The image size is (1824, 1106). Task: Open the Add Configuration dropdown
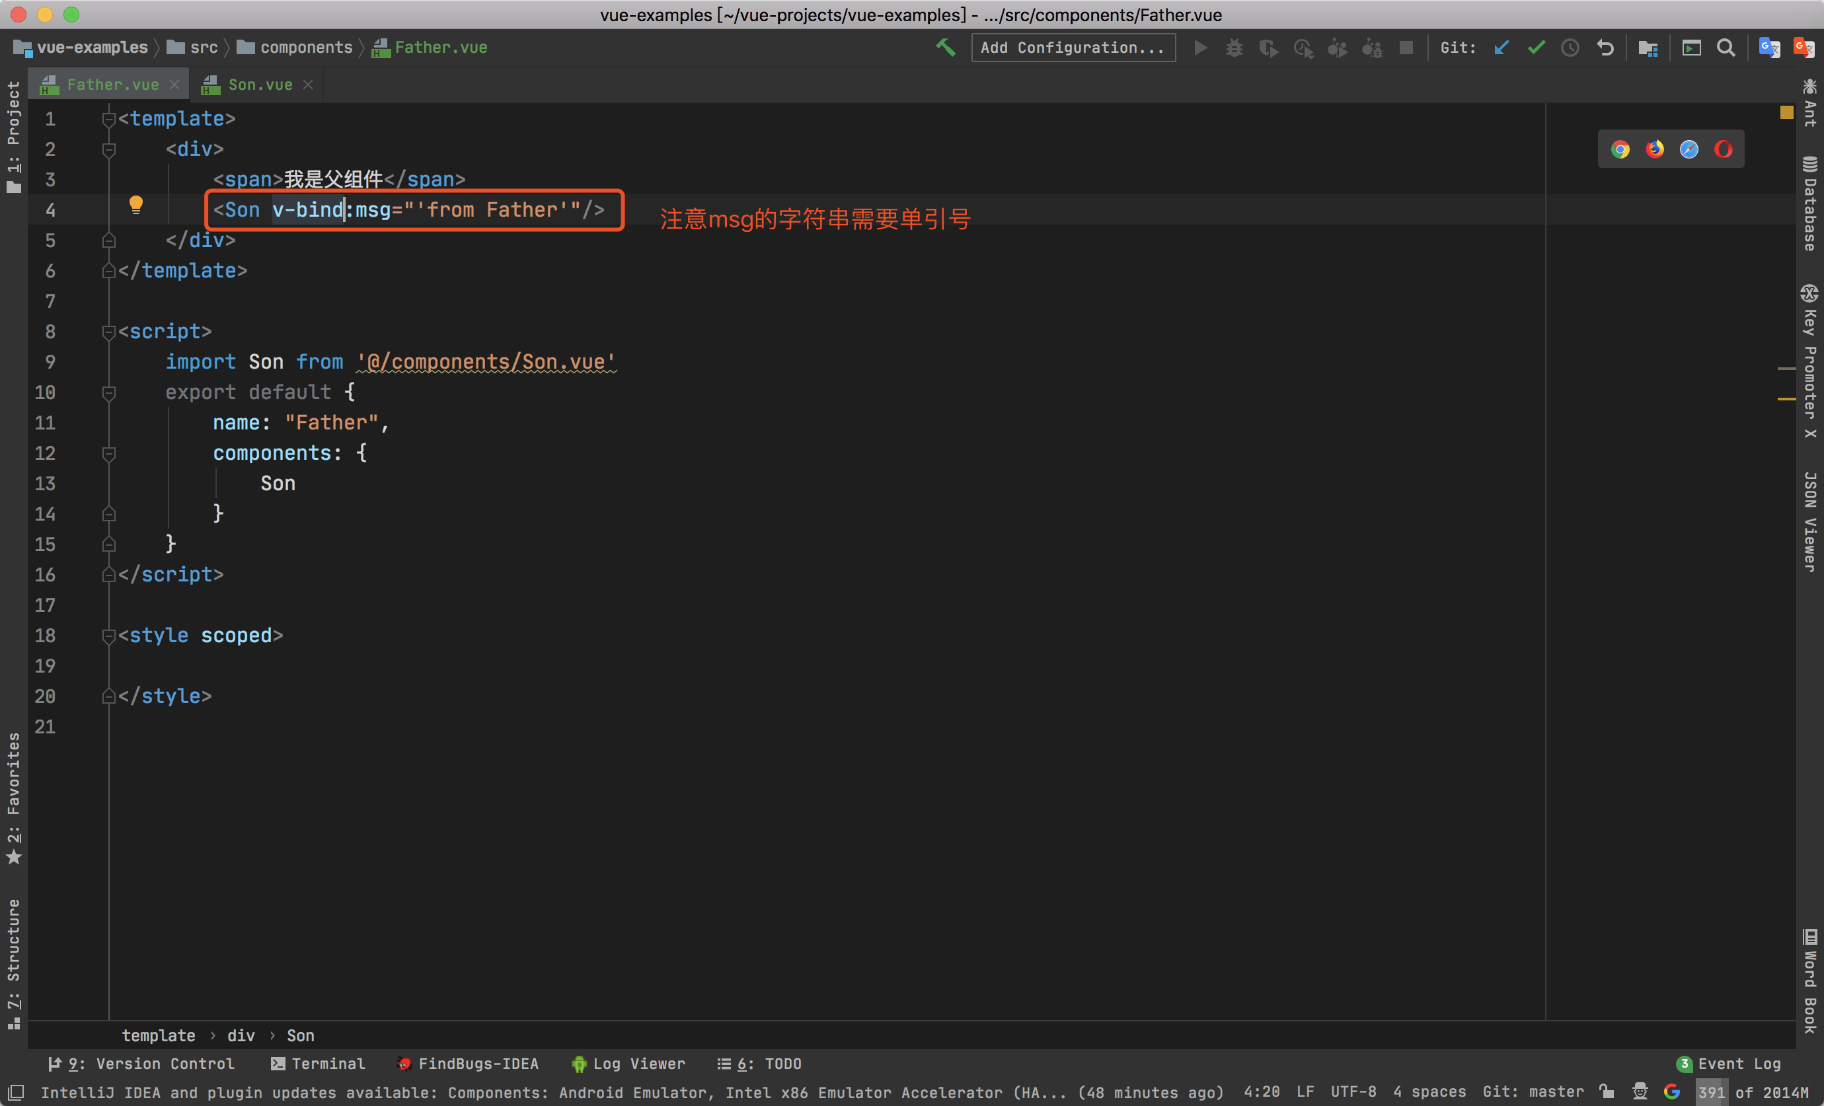pos(1072,48)
